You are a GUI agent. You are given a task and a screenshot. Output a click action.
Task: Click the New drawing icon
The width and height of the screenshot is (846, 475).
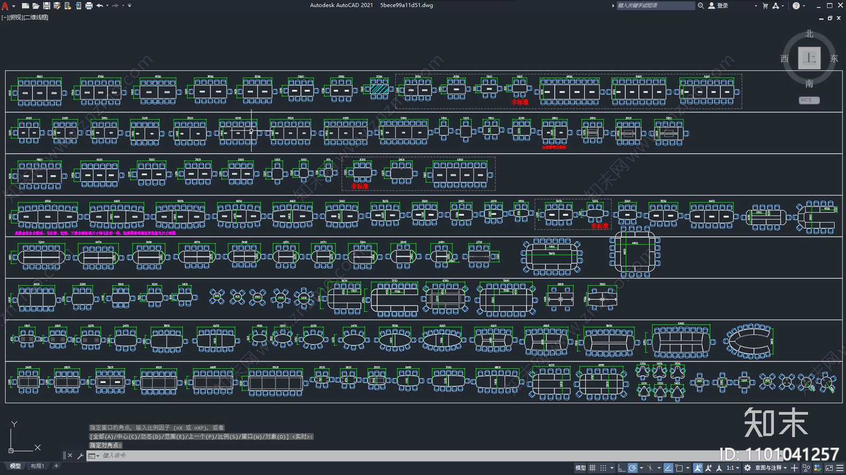click(25, 6)
